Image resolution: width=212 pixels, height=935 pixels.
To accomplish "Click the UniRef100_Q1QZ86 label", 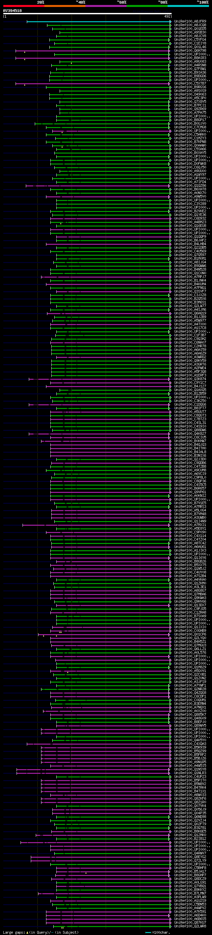I will pos(190,185).
